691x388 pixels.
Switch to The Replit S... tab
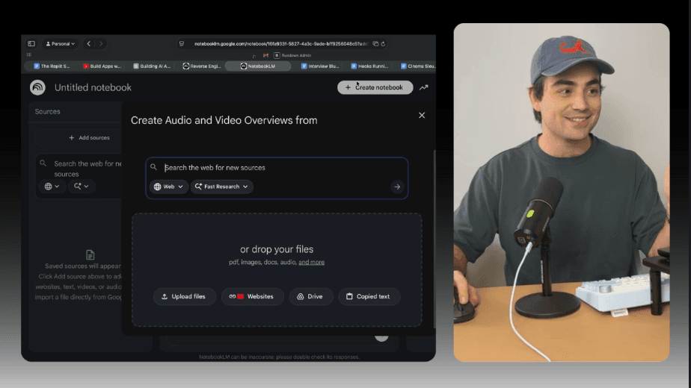(52, 66)
